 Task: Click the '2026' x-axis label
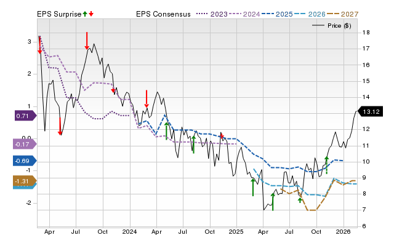(x=343, y=231)
